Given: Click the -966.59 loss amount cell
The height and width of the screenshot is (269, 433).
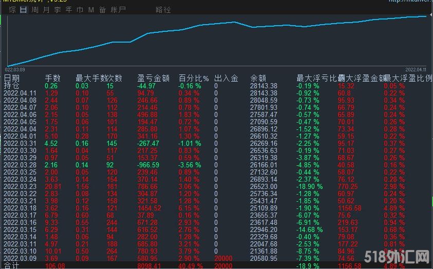Looking at the screenshot, I should 148,165.
